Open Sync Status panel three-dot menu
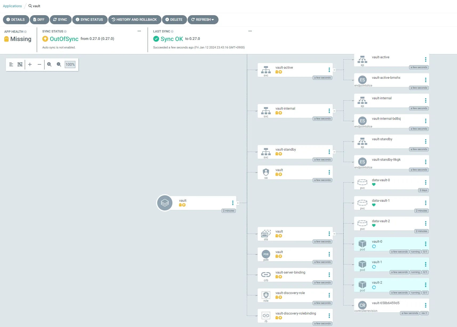Screen dimensions: 457x327 pos(139,31)
